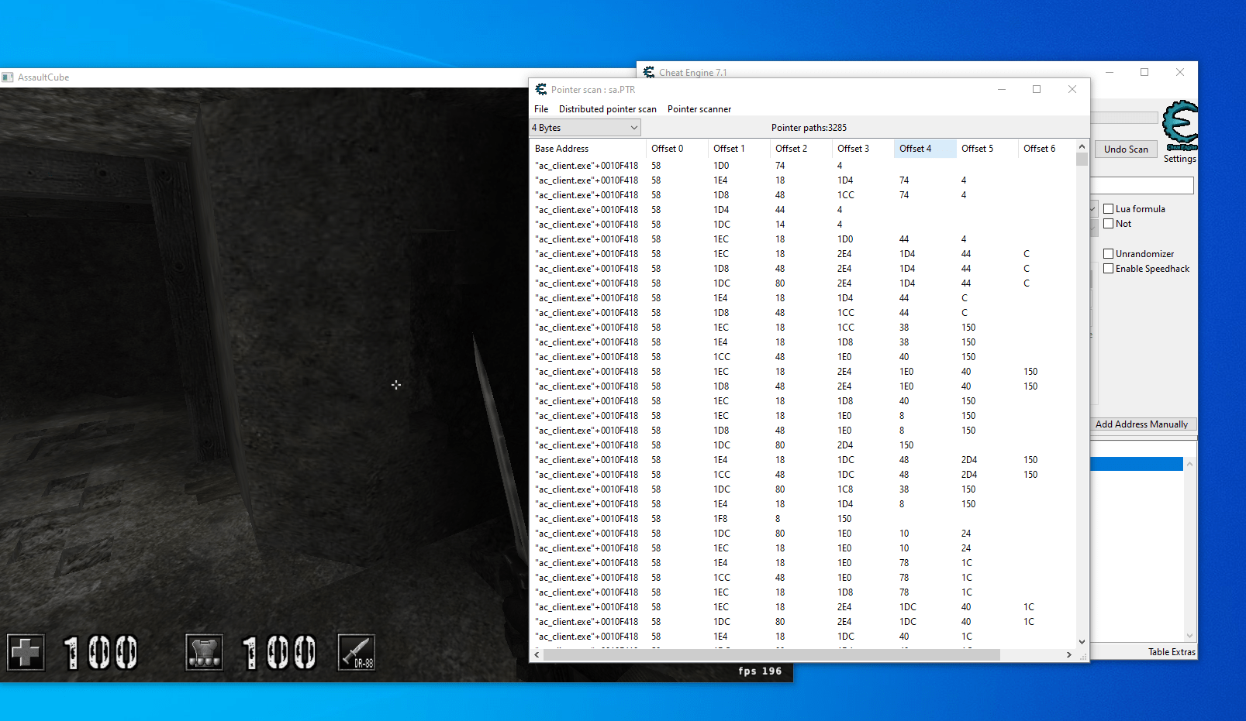Sort by the Base Address column header
The width and height of the screenshot is (1246, 721).
coord(588,149)
